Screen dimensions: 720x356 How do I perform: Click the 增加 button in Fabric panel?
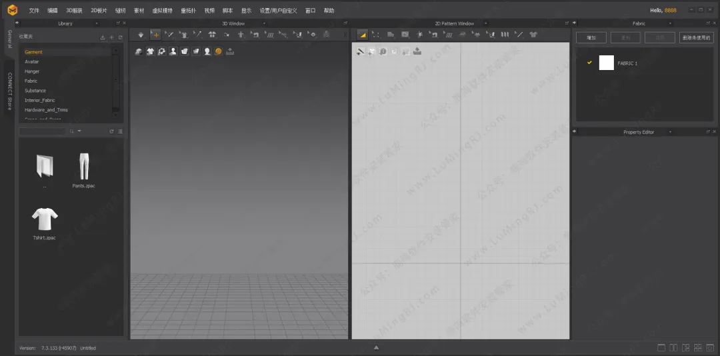pyautogui.click(x=591, y=38)
